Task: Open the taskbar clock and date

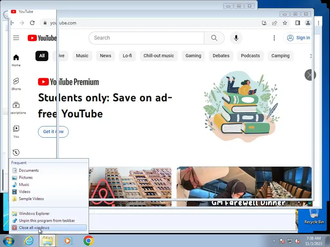Action: [314, 241]
